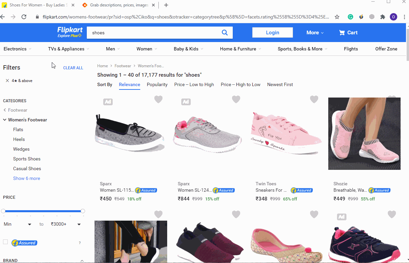Wishlist heart on the black sock shoe photo
This screenshot has height=263, width=409.
coord(158,214)
